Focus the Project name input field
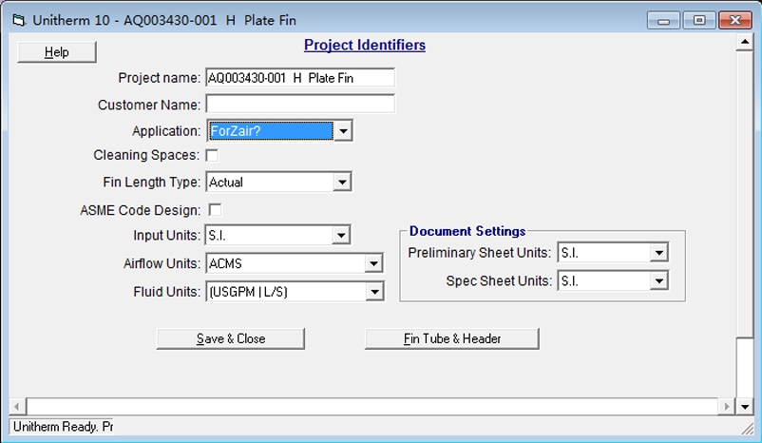Viewport: 762px width, 443px height. 300,78
